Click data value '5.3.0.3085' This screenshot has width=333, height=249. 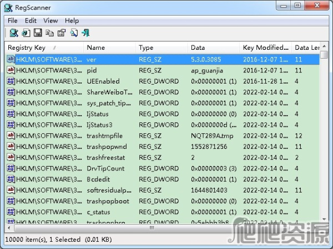tap(206, 59)
